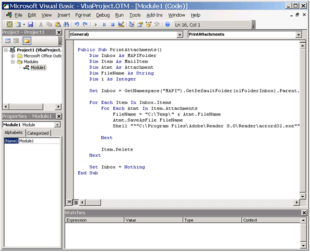Click the Break pause icon

tap(104, 25)
